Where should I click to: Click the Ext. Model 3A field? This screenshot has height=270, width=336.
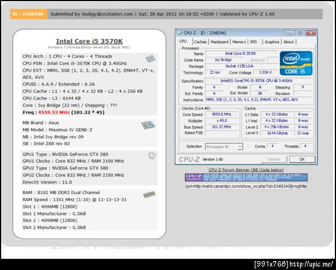[x=259, y=93]
